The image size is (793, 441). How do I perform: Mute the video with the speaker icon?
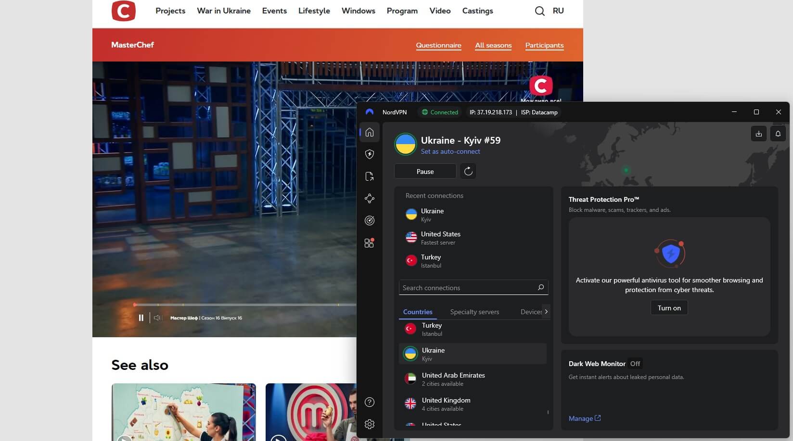(x=158, y=318)
